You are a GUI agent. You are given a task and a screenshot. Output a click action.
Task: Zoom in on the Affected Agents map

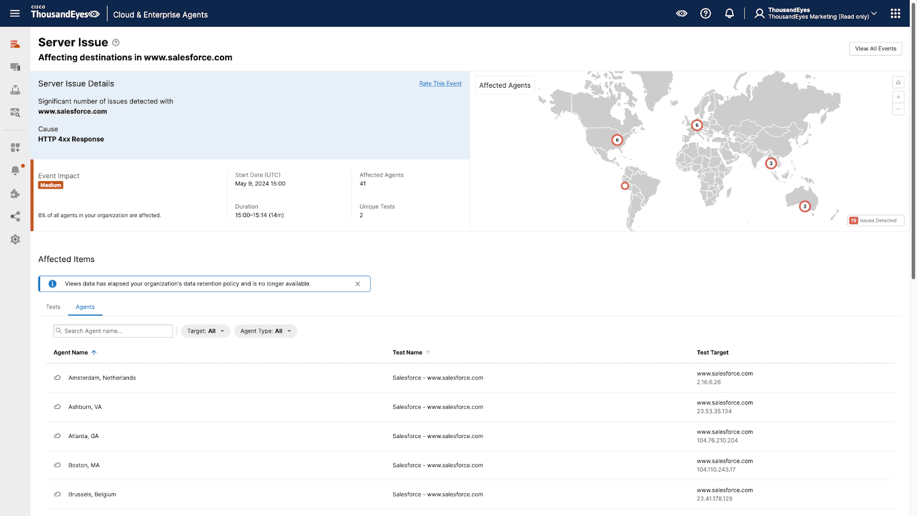[898, 97]
